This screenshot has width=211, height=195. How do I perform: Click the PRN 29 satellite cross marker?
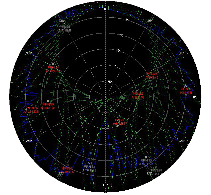coord(48,100)
